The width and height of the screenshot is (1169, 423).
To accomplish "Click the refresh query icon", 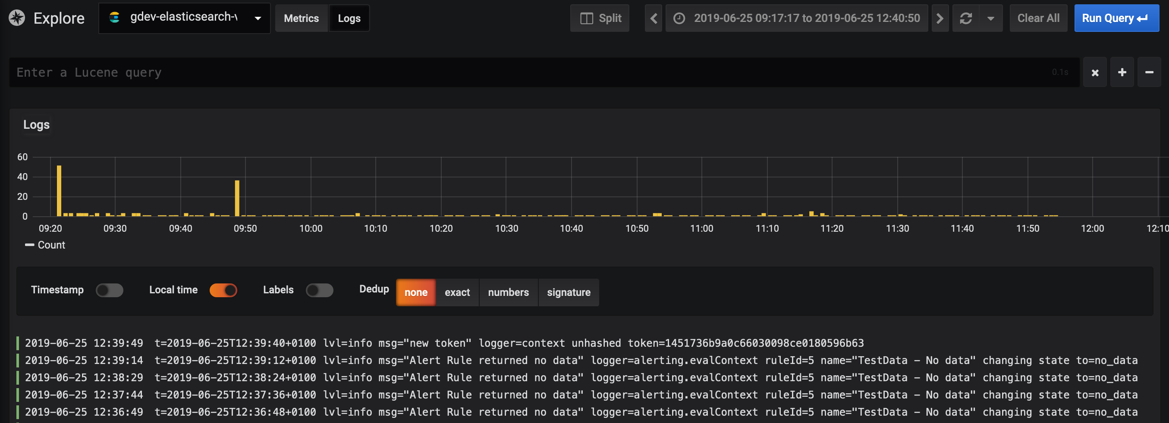I will pos(966,18).
